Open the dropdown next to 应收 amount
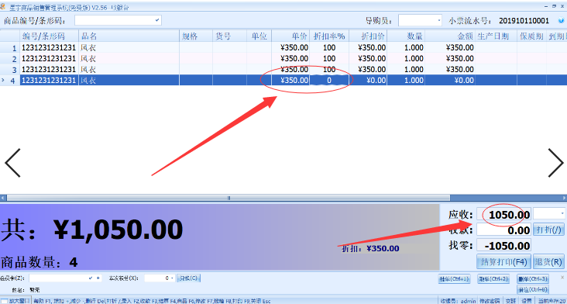 [x=562, y=214]
